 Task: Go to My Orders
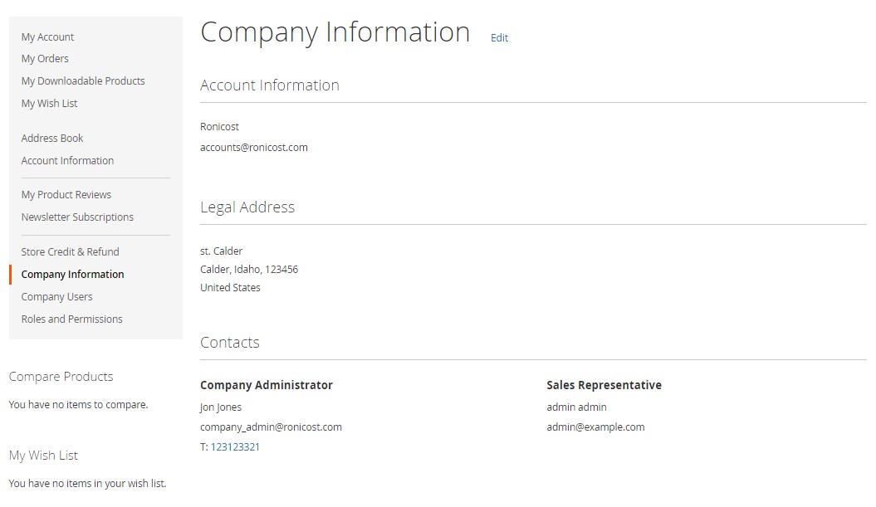(x=45, y=59)
